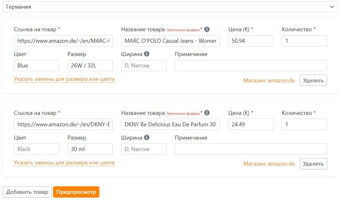
Task: Open the amazon.de store link for the DKNY item
Action: click(x=269, y=164)
